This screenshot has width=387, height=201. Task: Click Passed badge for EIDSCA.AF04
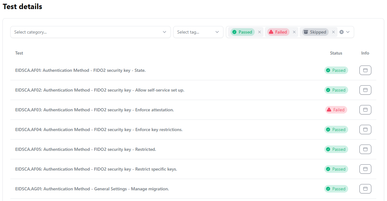click(336, 130)
